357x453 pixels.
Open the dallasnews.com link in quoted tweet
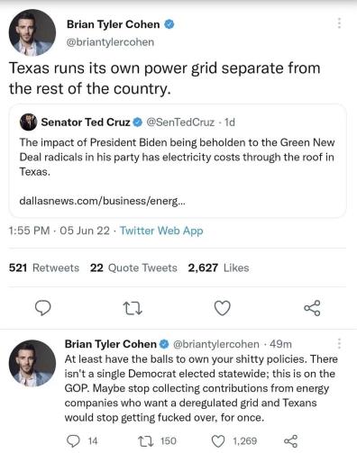click(102, 201)
